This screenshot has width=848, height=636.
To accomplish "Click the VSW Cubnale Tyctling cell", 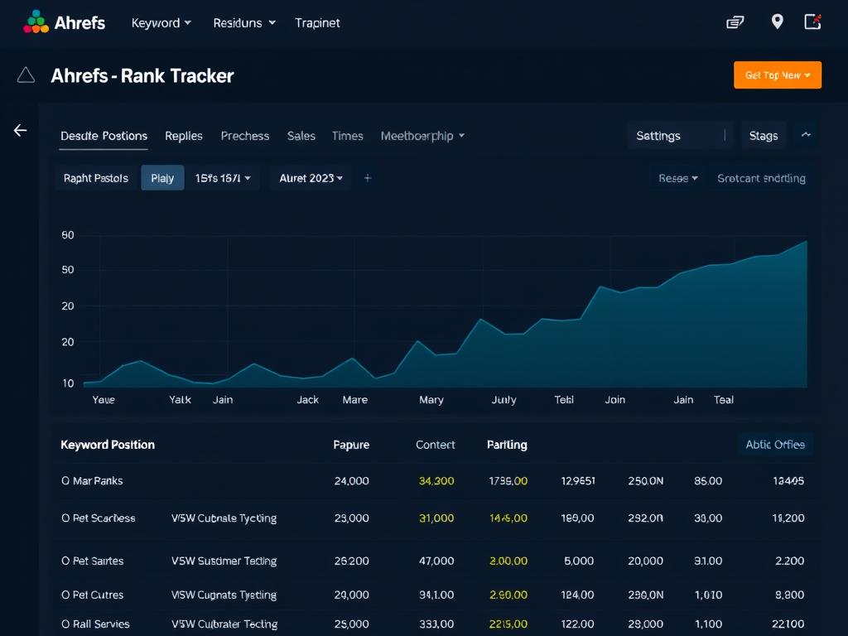I will (x=224, y=518).
